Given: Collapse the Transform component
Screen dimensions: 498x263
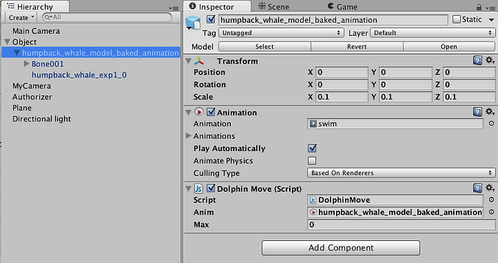Looking at the screenshot, I should (x=188, y=61).
